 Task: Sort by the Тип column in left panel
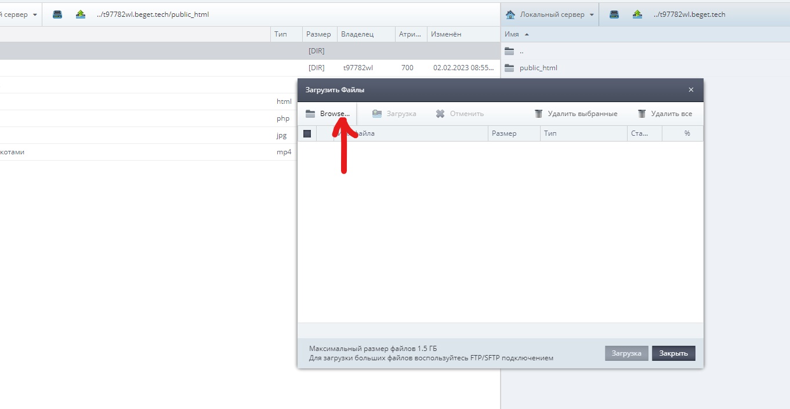coord(286,34)
